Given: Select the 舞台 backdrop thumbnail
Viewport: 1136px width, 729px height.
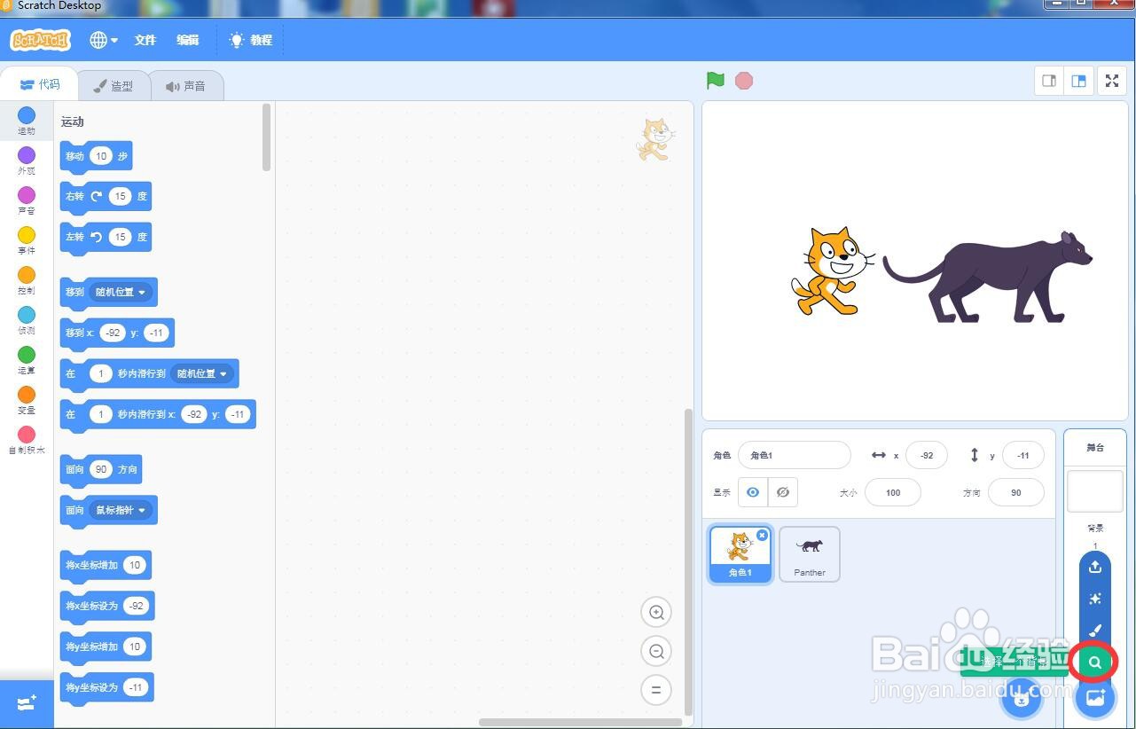Looking at the screenshot, I should 1095,490.
